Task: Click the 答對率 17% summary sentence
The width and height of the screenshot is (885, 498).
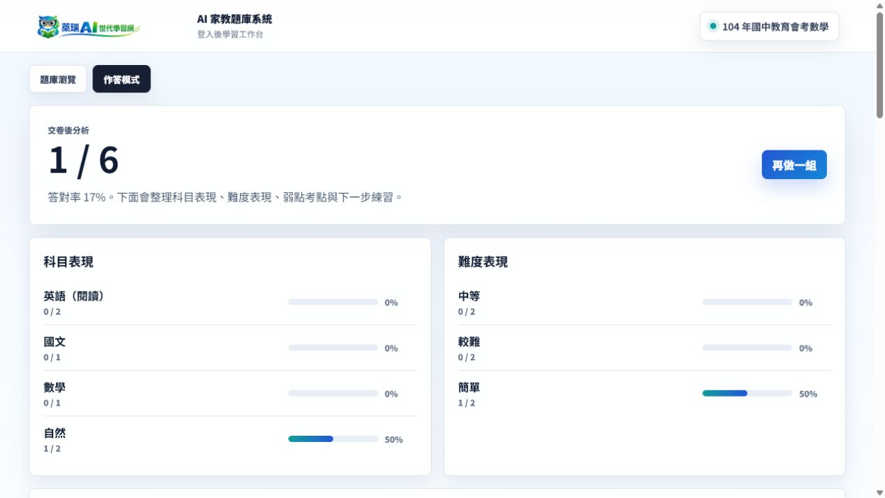Action: [225, 197]
